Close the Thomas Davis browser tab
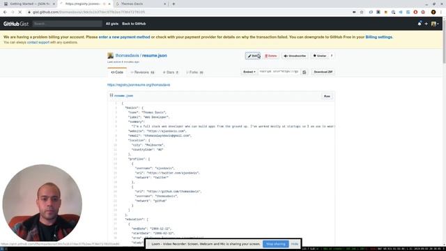446x251 pixels. 164,4
